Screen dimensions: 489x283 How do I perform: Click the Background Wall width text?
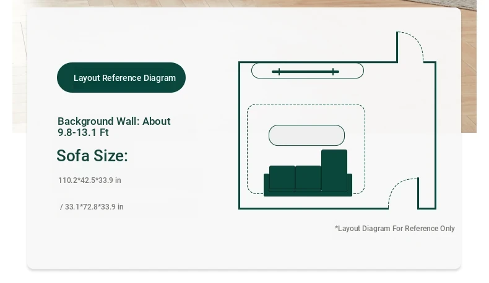[114, 127]
